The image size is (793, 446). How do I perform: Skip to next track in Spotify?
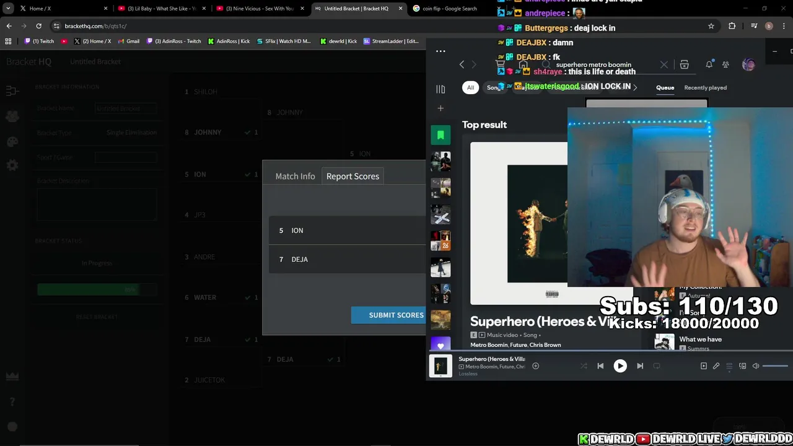coord(640,366)
